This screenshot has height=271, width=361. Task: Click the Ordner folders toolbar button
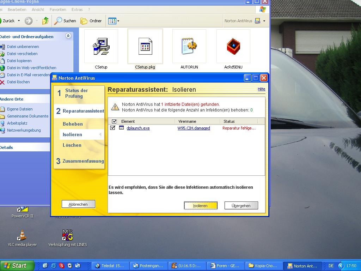(x=91, y=21)
